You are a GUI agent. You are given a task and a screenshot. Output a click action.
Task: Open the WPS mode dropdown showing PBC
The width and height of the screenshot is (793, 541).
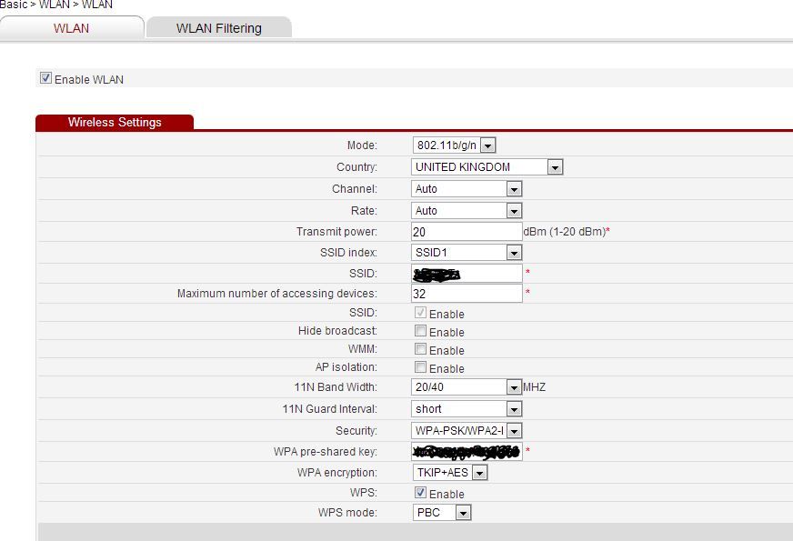pyautogui.click(x=442, y=512)
